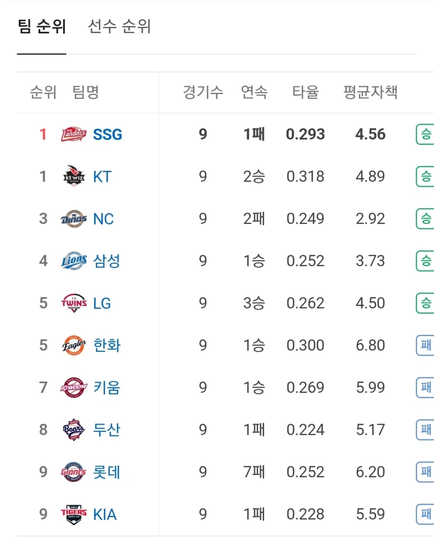Open the SSG team page link
This screenshot has height=540, width=434.
point(107,134)
